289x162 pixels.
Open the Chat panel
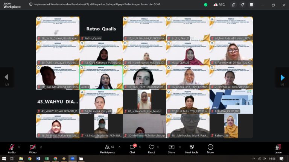click(x=132, y=149)
